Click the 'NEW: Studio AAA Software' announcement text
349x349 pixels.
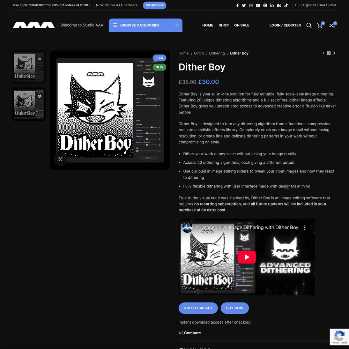117,5
